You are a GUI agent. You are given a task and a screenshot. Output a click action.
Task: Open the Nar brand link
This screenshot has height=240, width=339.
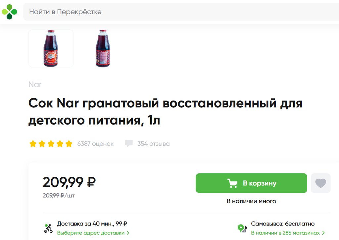35,84
